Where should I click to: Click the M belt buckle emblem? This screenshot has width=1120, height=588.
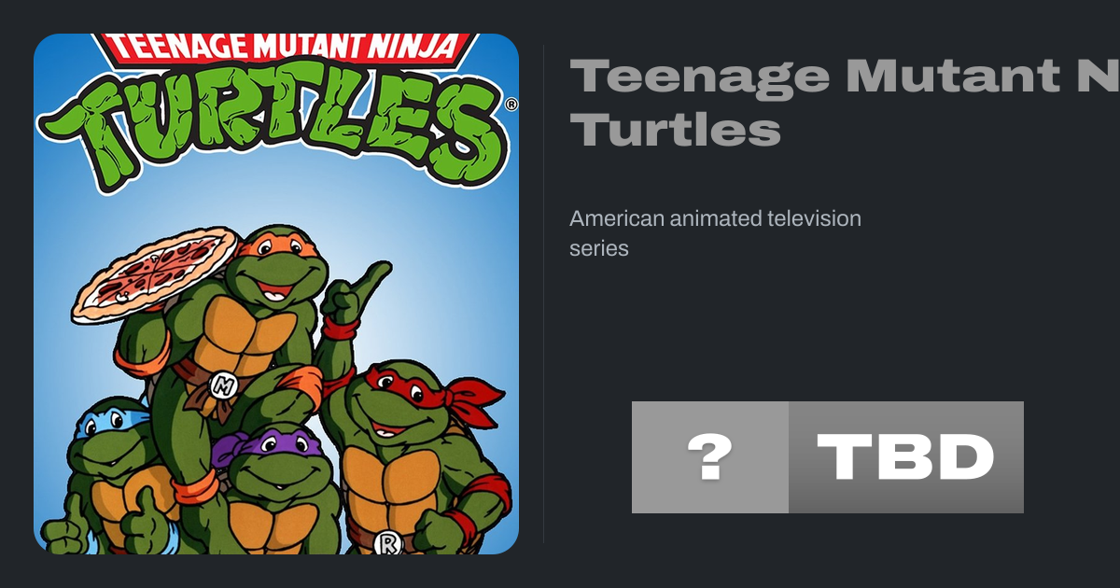pyautogui.click(x=222, y=383)
